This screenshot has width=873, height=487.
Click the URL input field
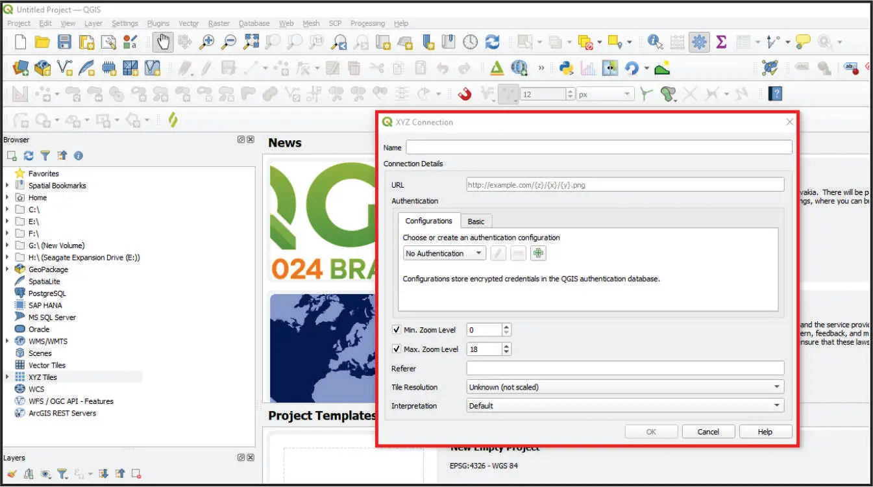click(x=625, y=185)
